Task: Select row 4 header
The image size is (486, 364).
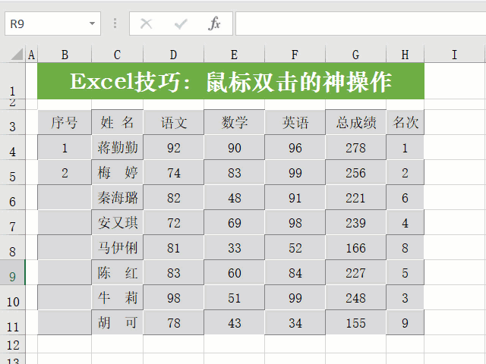Action: point(12,147)
